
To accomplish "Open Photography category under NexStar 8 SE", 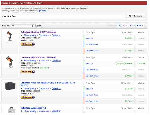I will click(x=30, y=61).
